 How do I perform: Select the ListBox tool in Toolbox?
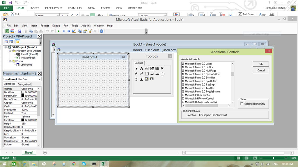coord(157,69)
